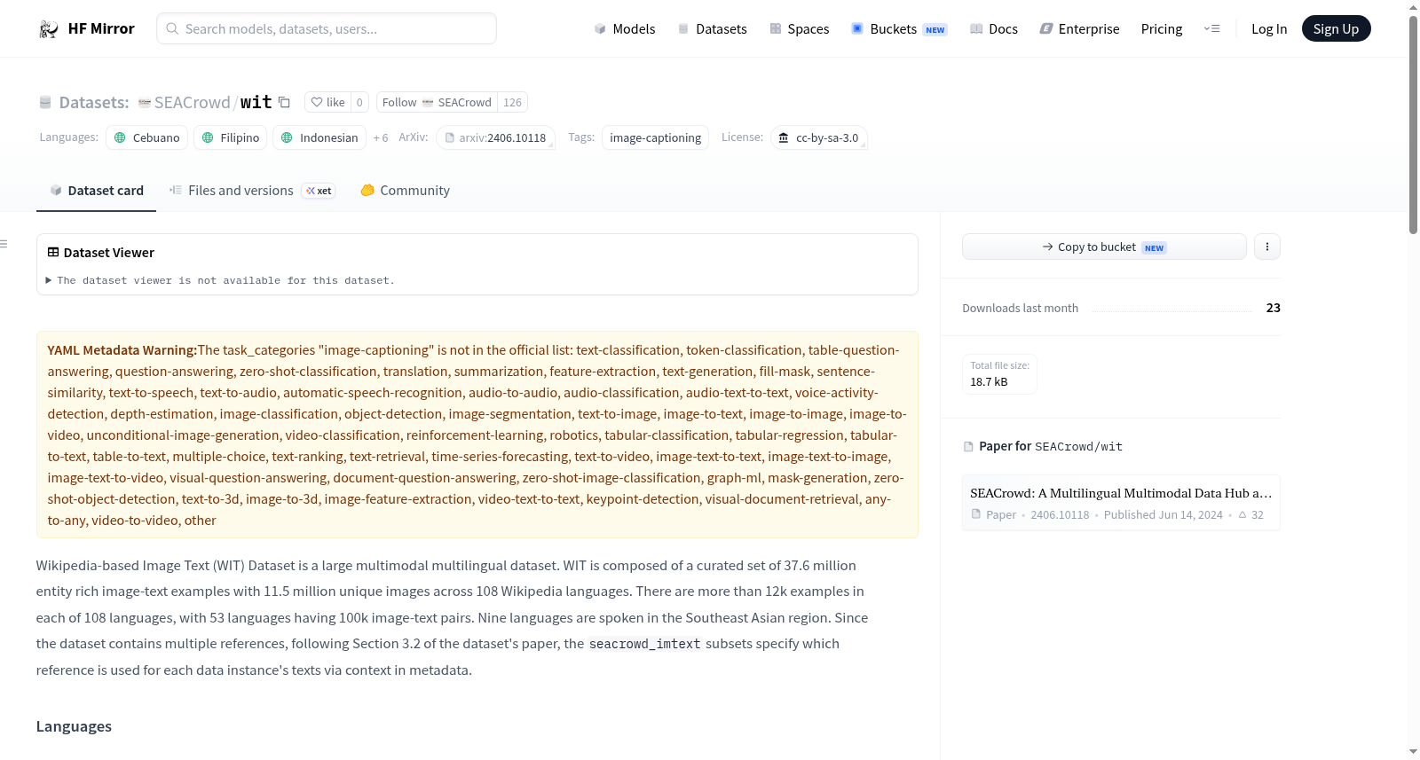
Task: Select the image-captioning tag
Action: [655, 137]
